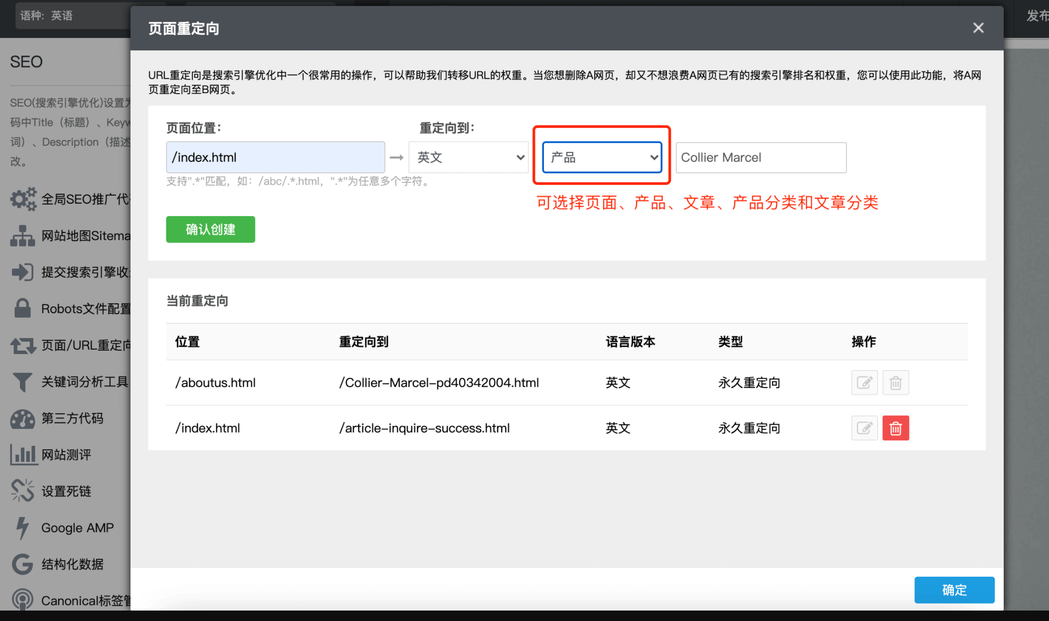1049x621 pixels.
Task: Open the 网站测评 report tool
Action: pos(70,454)
